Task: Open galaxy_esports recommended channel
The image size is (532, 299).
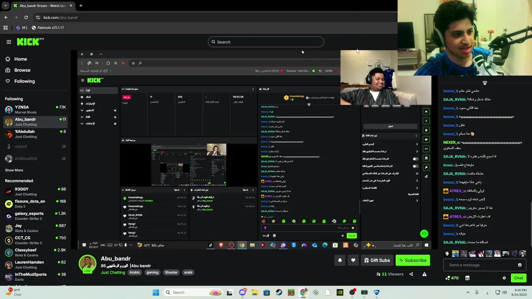Action: click(x=35, y=216)
